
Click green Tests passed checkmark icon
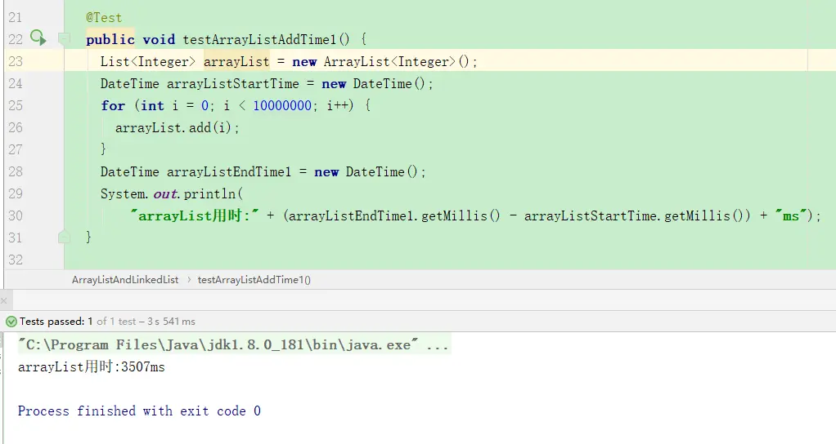11,322
